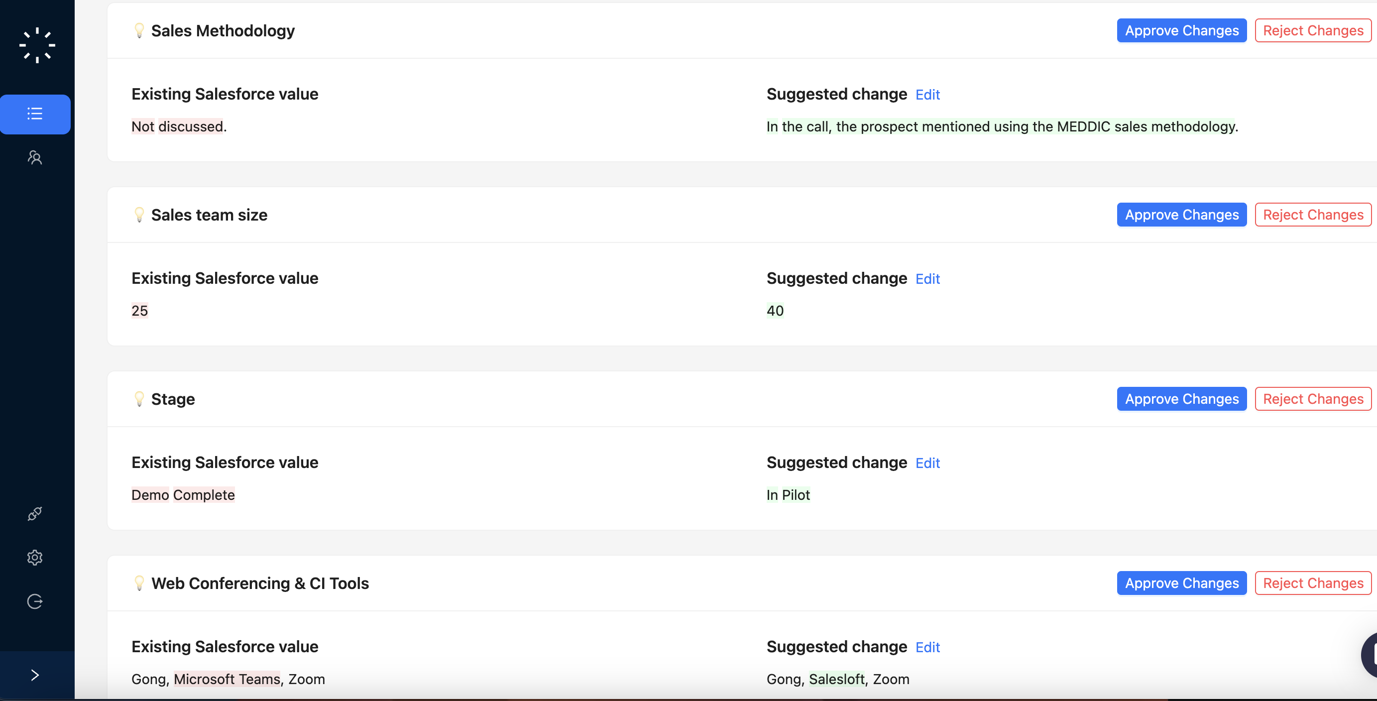Approve Web Conferencing & CI Tools changes

tap(1181, 584)
